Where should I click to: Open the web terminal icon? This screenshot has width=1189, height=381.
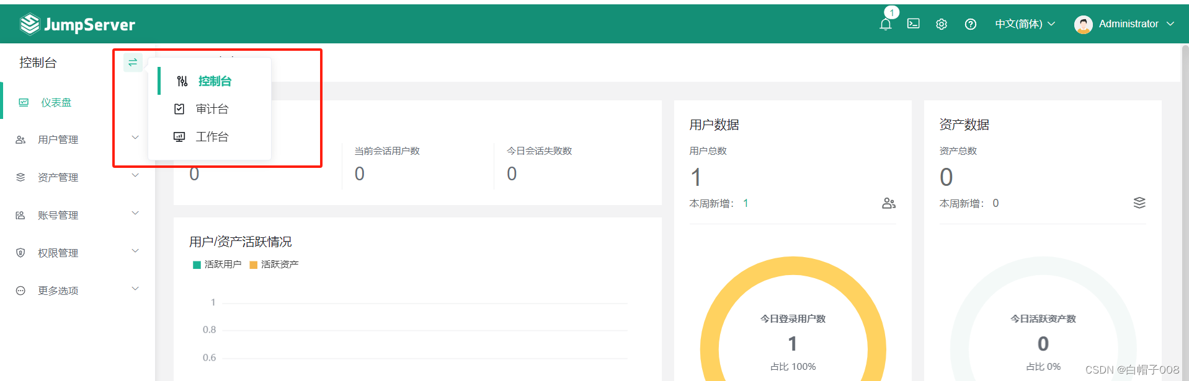point(913,24)
